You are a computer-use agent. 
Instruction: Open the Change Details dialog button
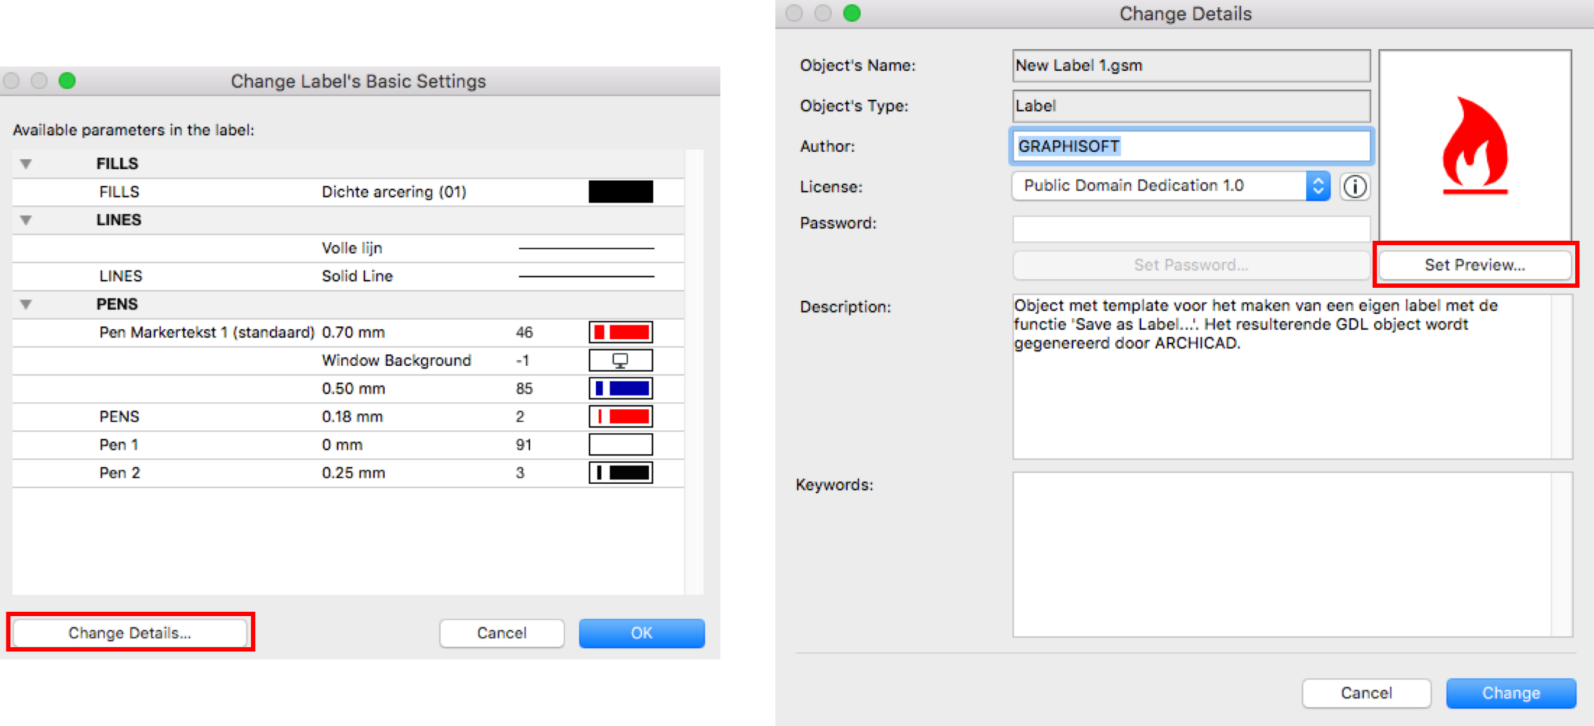click(x=130, y=633)
